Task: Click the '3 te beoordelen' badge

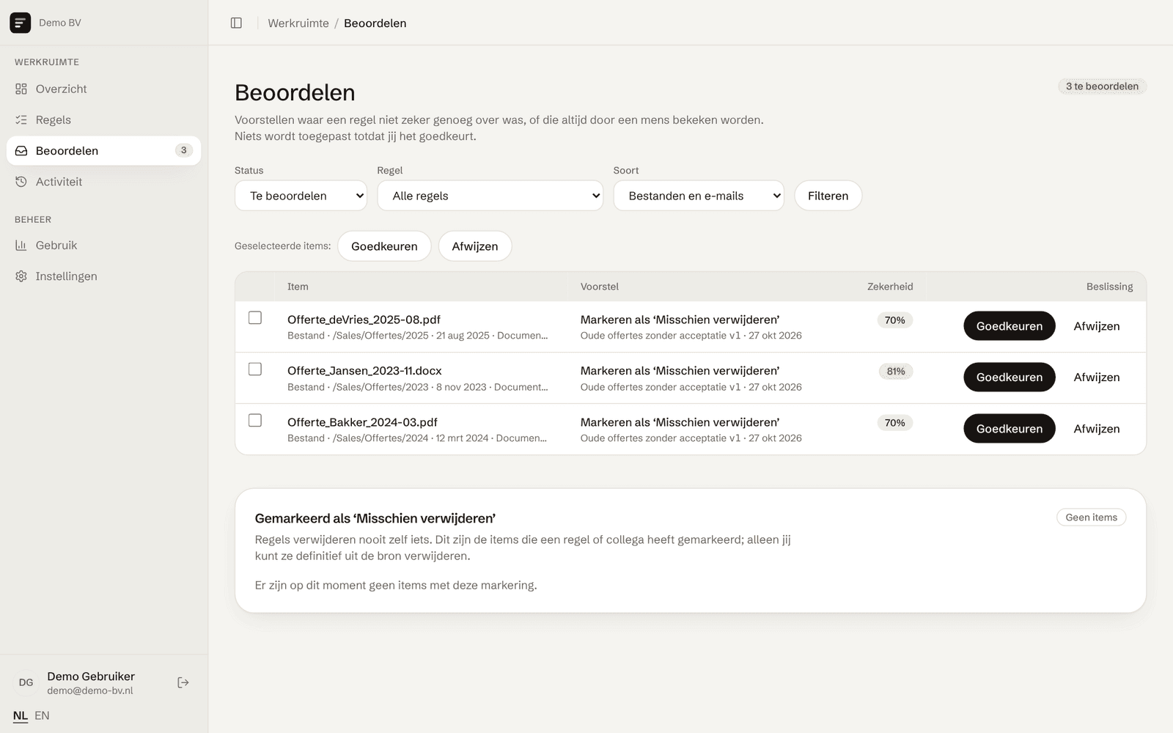Action: (x=1102, y=86)
